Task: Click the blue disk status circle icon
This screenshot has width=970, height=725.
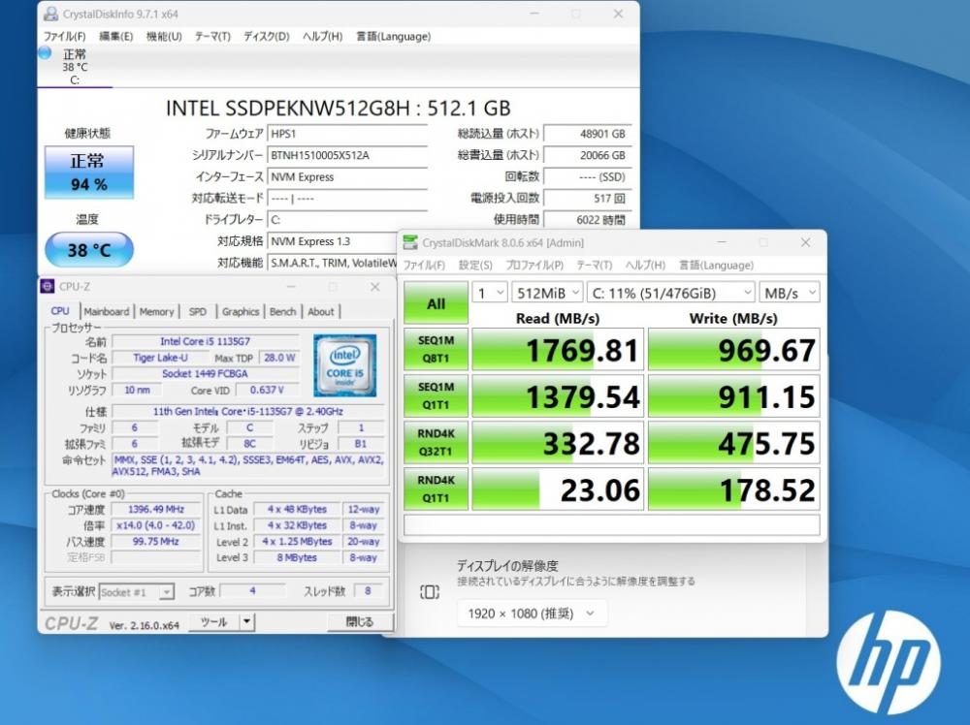Action: coord(45,53)
